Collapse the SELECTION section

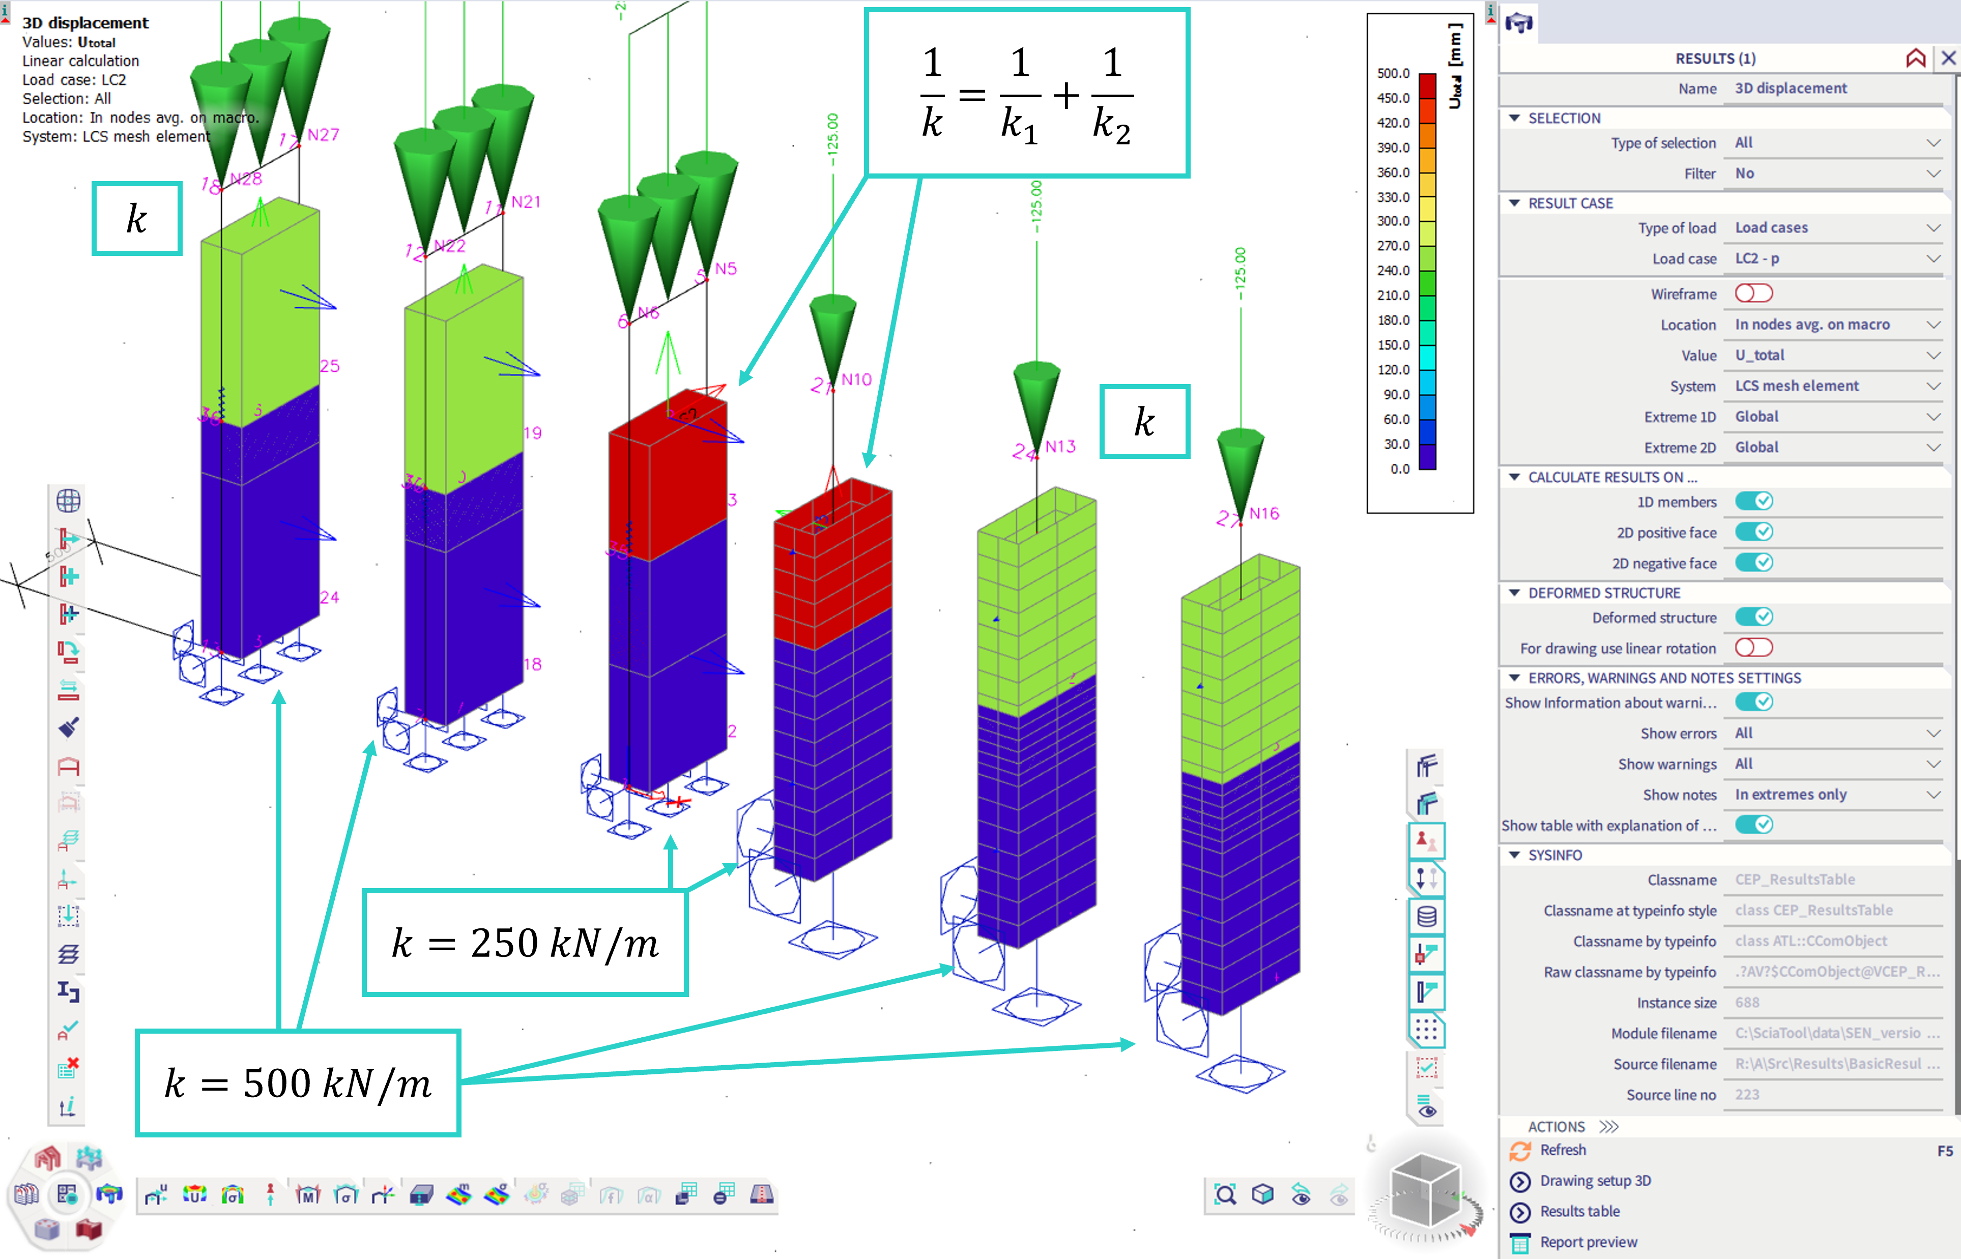coord(1514,118)
